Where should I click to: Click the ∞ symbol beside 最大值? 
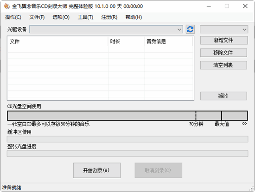(x=244, y=124)
